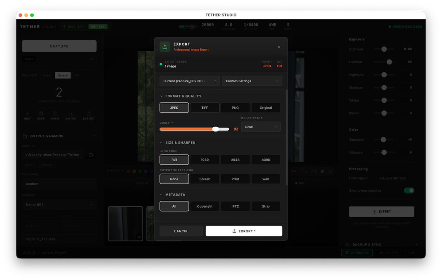Switch preview to Quick
This screenshot has width=442, height=280.
(47, 75)
